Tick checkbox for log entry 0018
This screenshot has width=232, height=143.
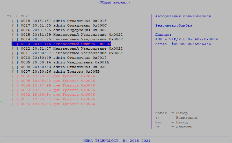[x=15, y=21]
